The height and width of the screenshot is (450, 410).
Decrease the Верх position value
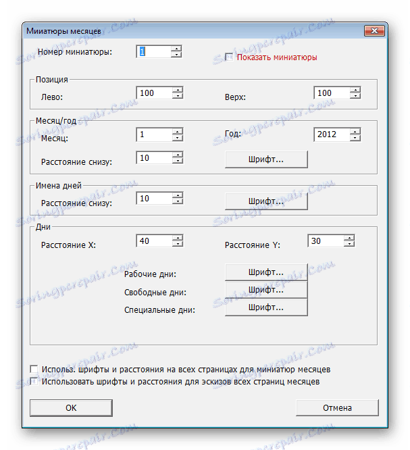pos(355,95)
